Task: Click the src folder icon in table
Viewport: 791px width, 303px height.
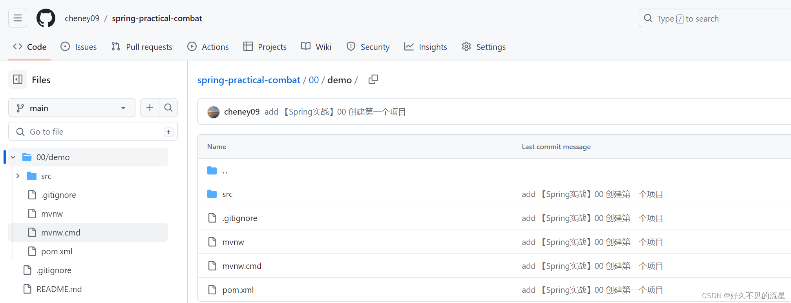Action: [x=212, y=194]
